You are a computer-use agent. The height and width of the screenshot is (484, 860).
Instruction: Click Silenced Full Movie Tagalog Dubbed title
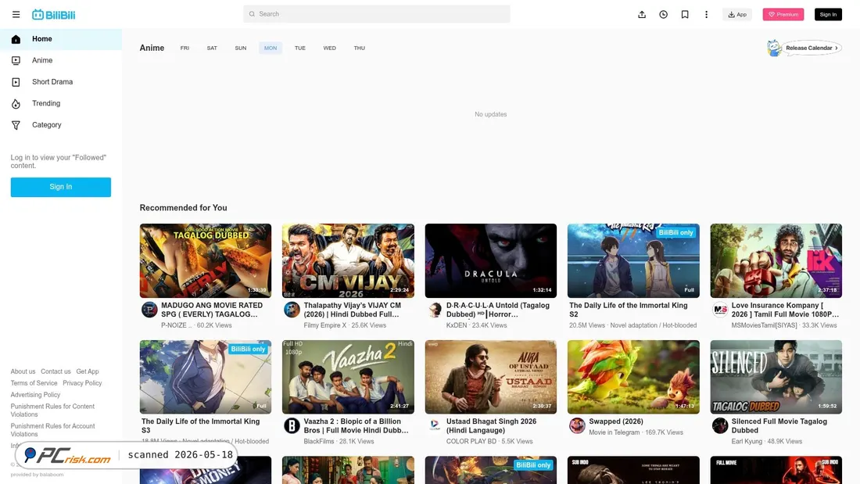tap(779, 426)
